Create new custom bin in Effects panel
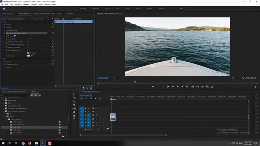Screen dimensions: 260x146 [63, 136]
